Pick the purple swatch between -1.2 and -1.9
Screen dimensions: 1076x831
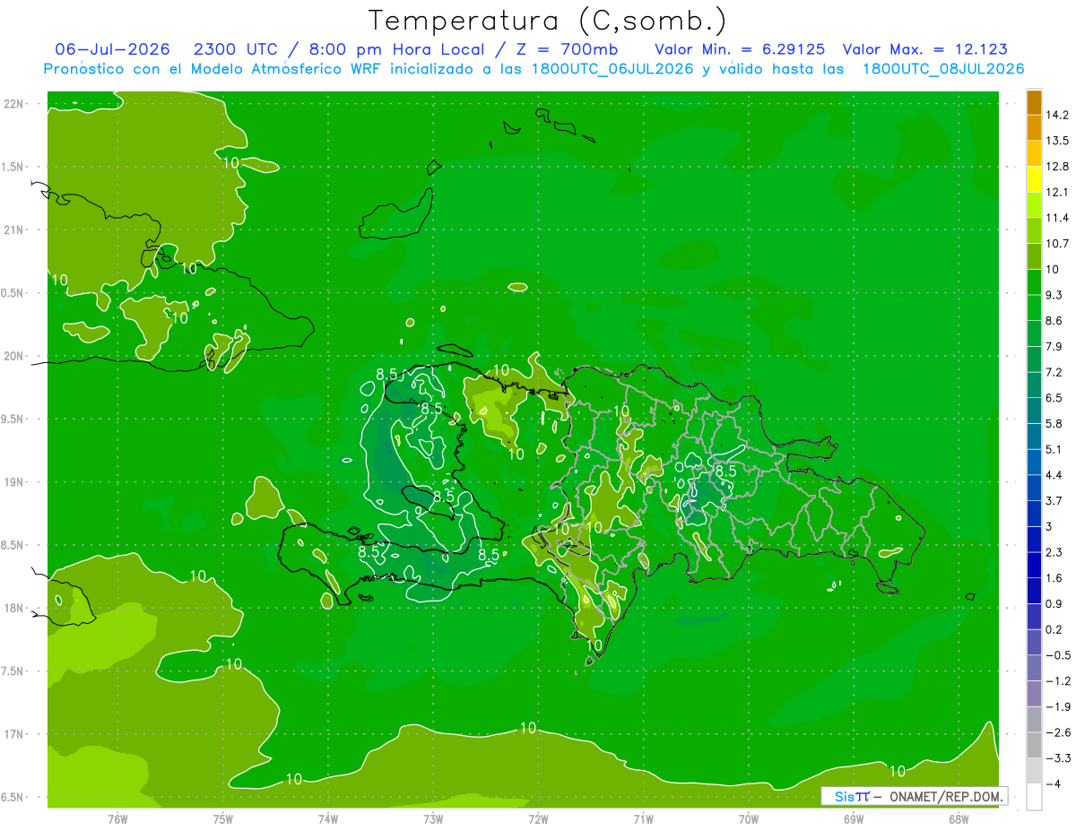pos(1034,694)
